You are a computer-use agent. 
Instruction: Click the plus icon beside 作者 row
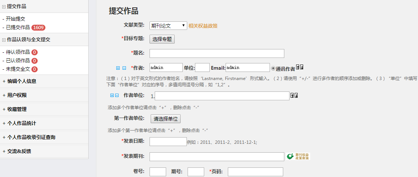pos(118,68)
